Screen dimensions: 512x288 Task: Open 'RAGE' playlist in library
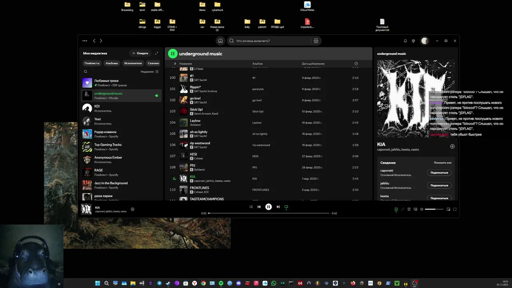(122, 172)
